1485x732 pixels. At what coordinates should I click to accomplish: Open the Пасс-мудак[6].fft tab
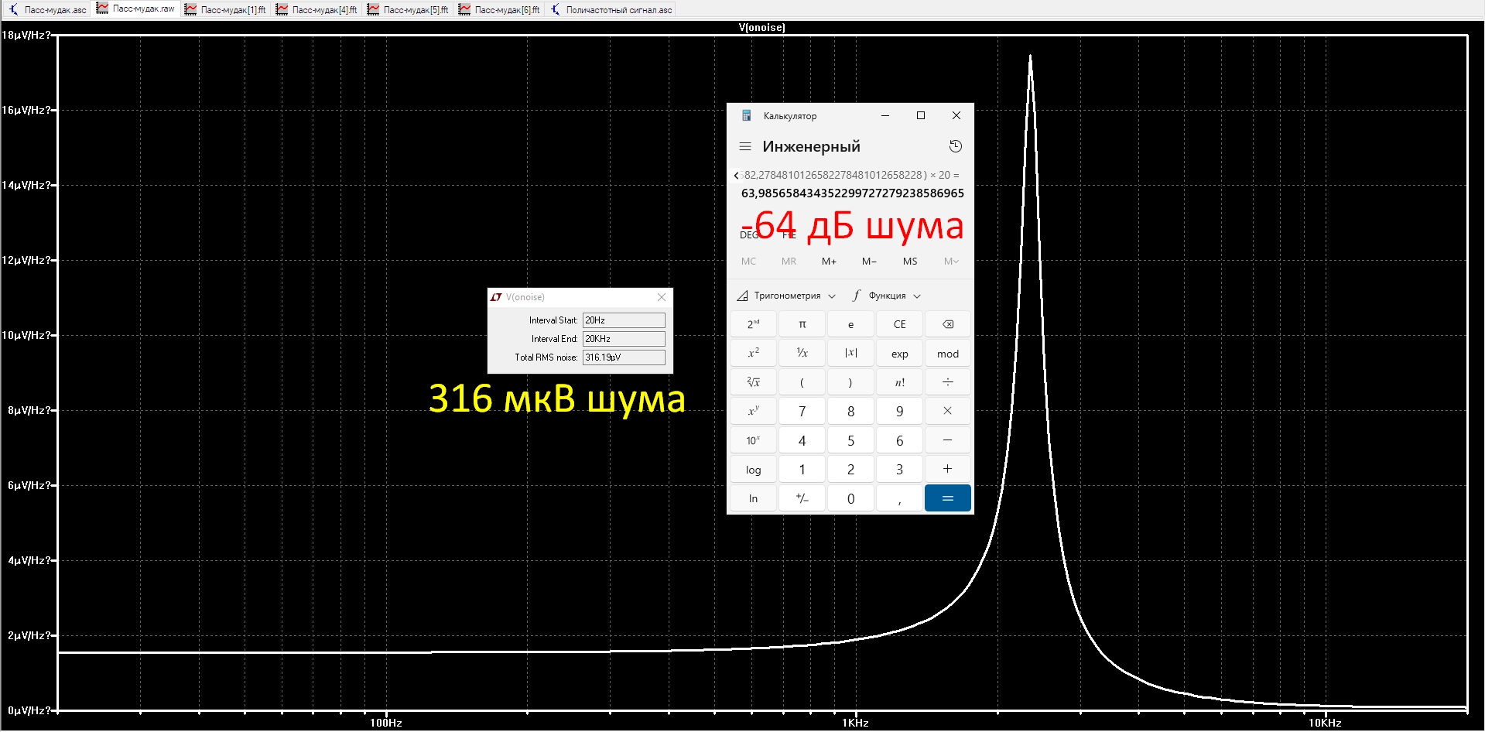pos(499,10)
